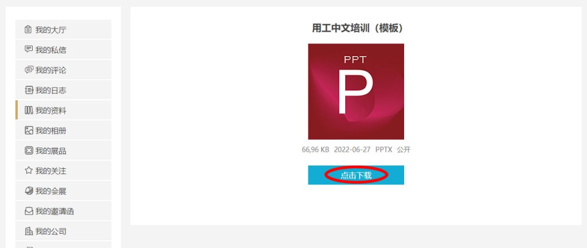
Task: Click the star icon beside 我的关注
Action: (29, 171)
